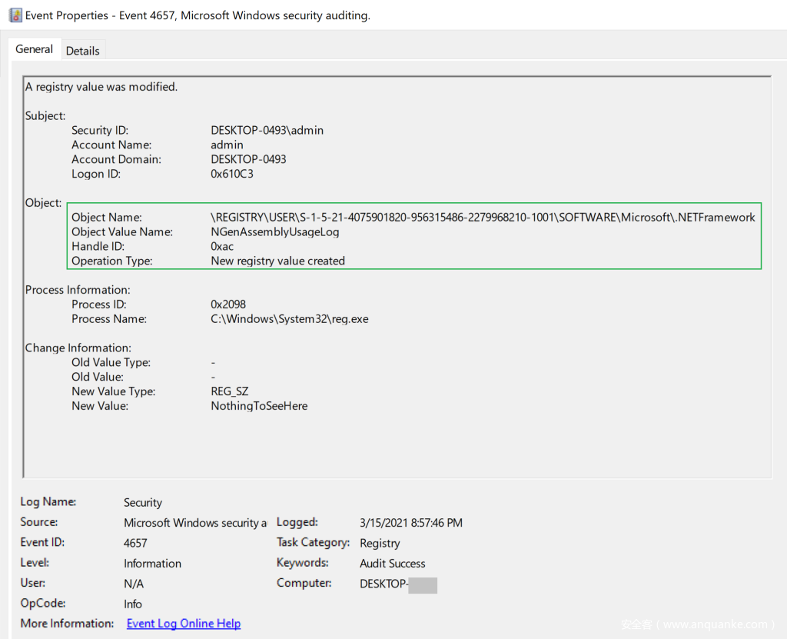Click the REG_SZ new value type
This screenshot has width=787, height=639.
coord(230,391)
